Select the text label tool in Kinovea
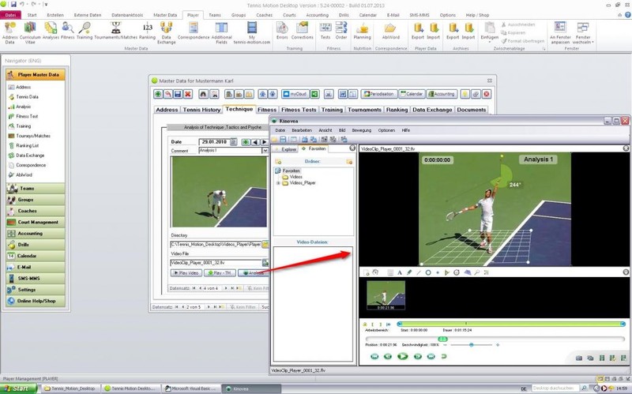The width and height of the screenshot is (632, 394). [x=400, y=272]
